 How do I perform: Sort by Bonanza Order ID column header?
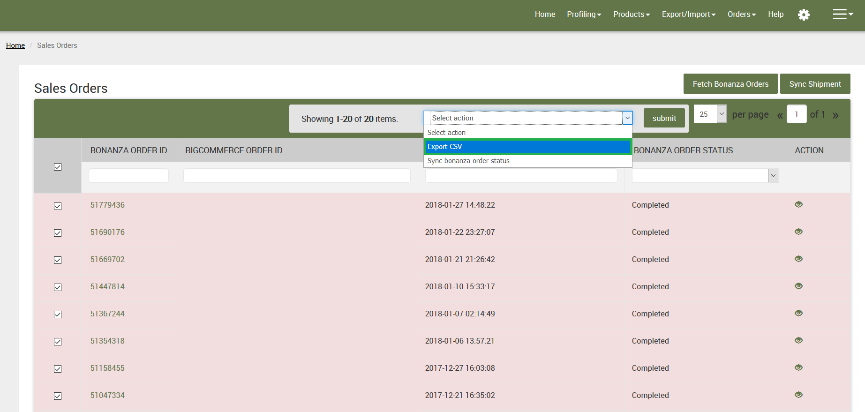(x=128, y=150)
